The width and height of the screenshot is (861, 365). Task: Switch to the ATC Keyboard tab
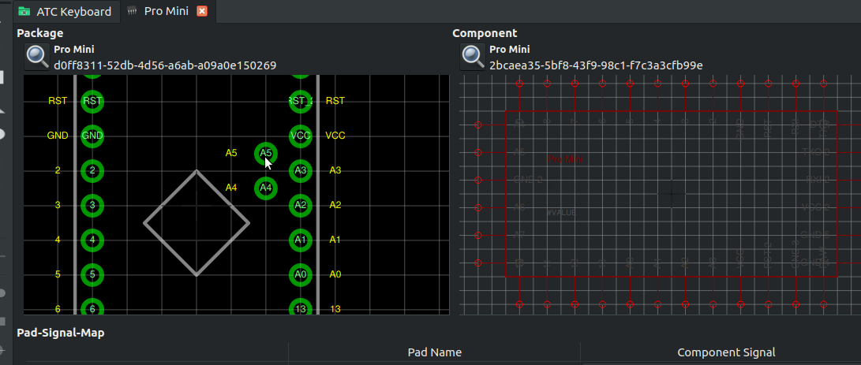pos(65,12)
